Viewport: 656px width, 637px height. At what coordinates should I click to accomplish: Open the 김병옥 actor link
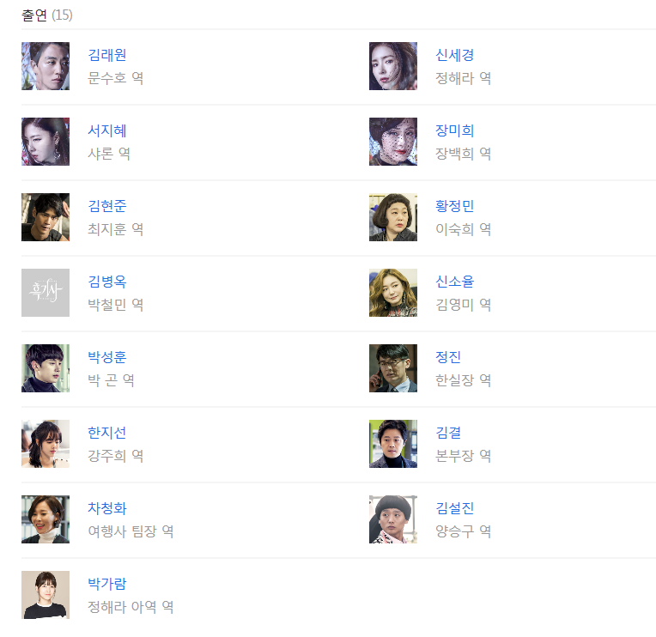107,282
